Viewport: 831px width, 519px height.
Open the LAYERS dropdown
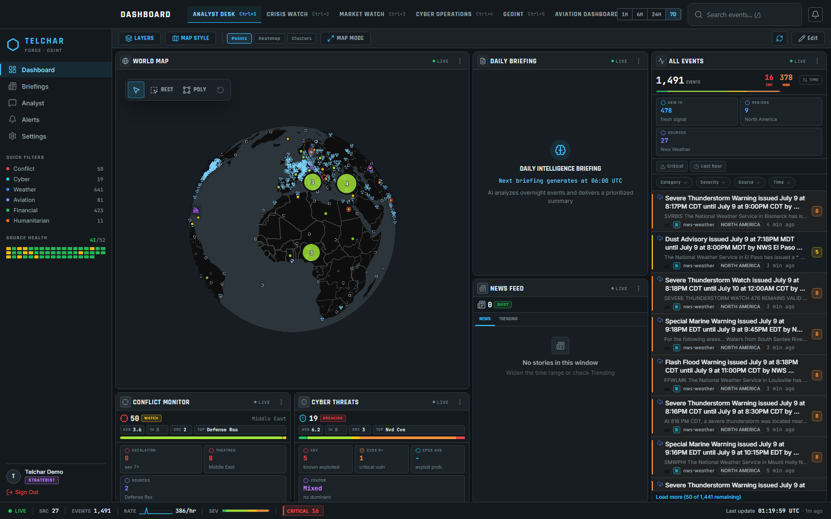[140, 38]
